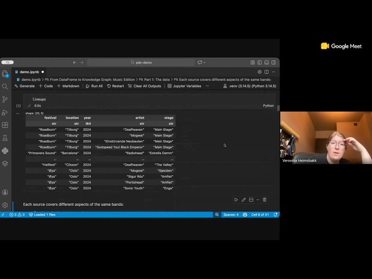Open notebook settings gear in editor toolbar
372x279 pixels.
coord(260,72)
